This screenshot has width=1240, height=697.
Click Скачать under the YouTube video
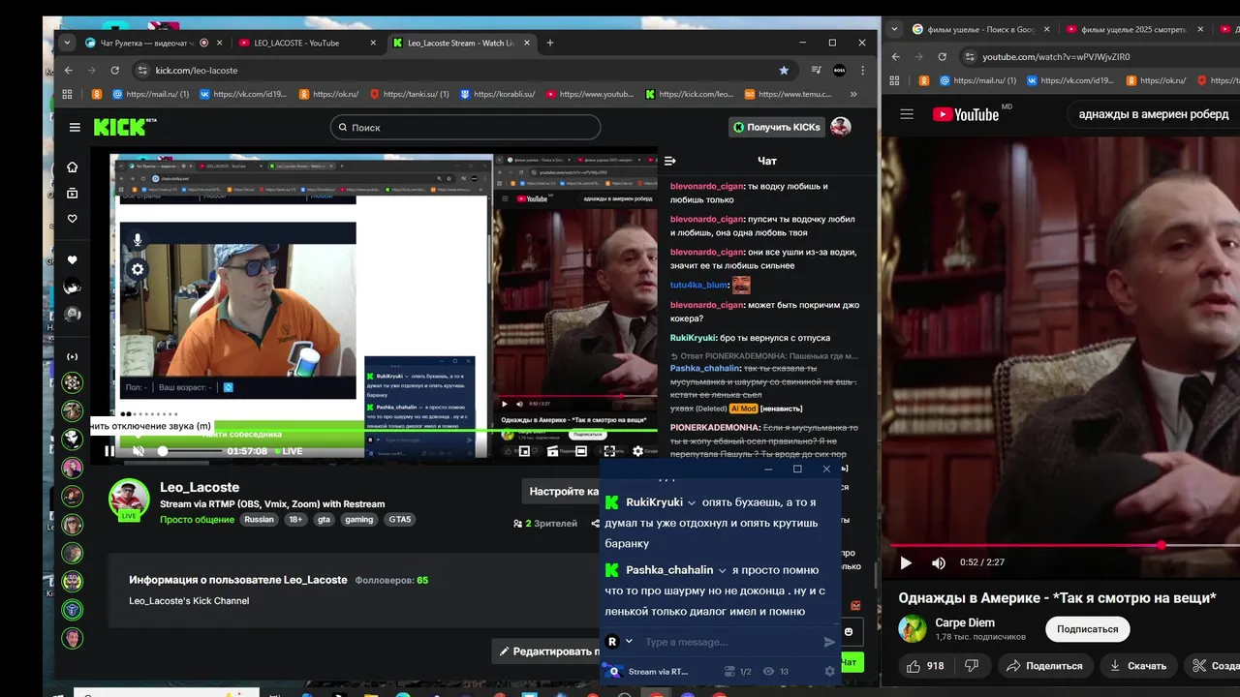1137,666
